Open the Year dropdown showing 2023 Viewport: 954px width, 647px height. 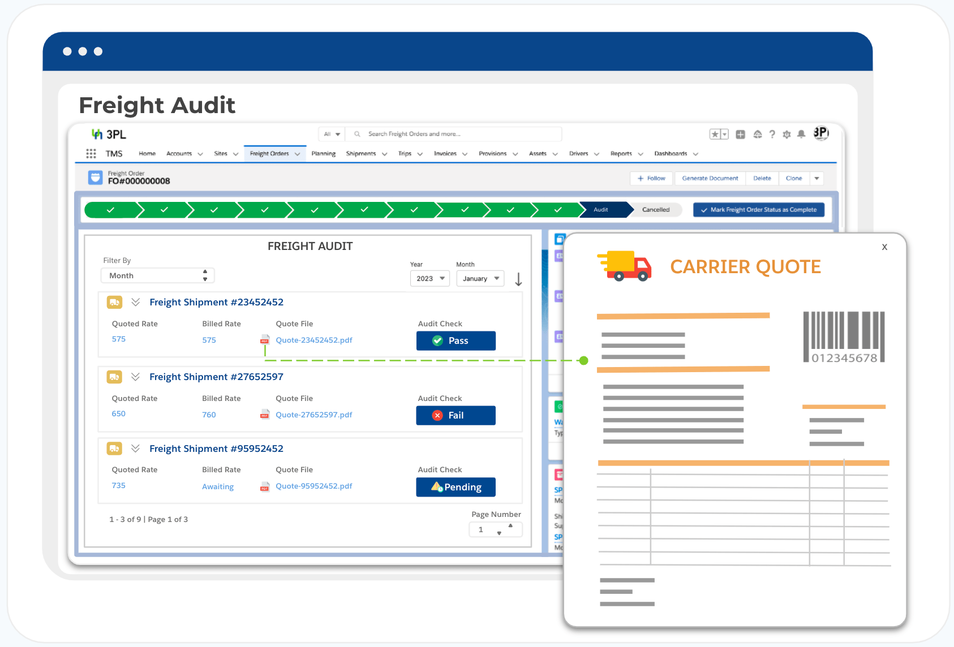click(x=429, y=278)
